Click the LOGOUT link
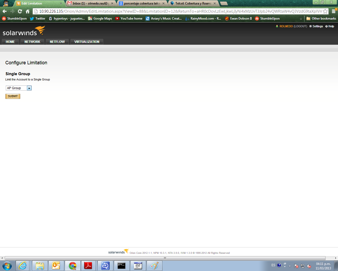Image resolution: width=338 pixels, height=271 pixels. 301,26
